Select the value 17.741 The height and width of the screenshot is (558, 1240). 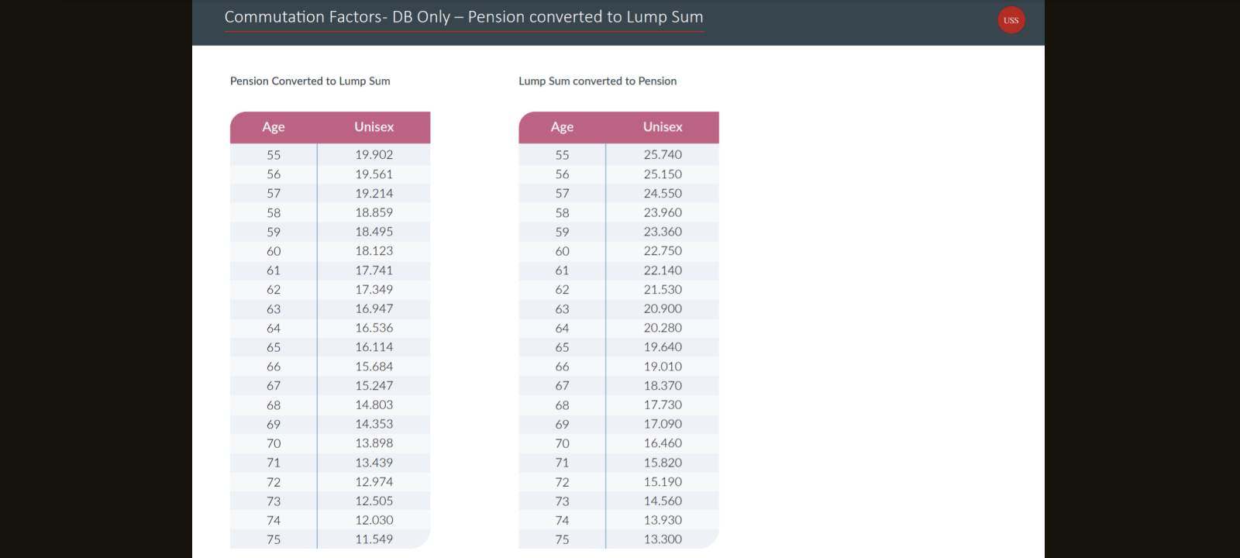click(x=374, y=270)
